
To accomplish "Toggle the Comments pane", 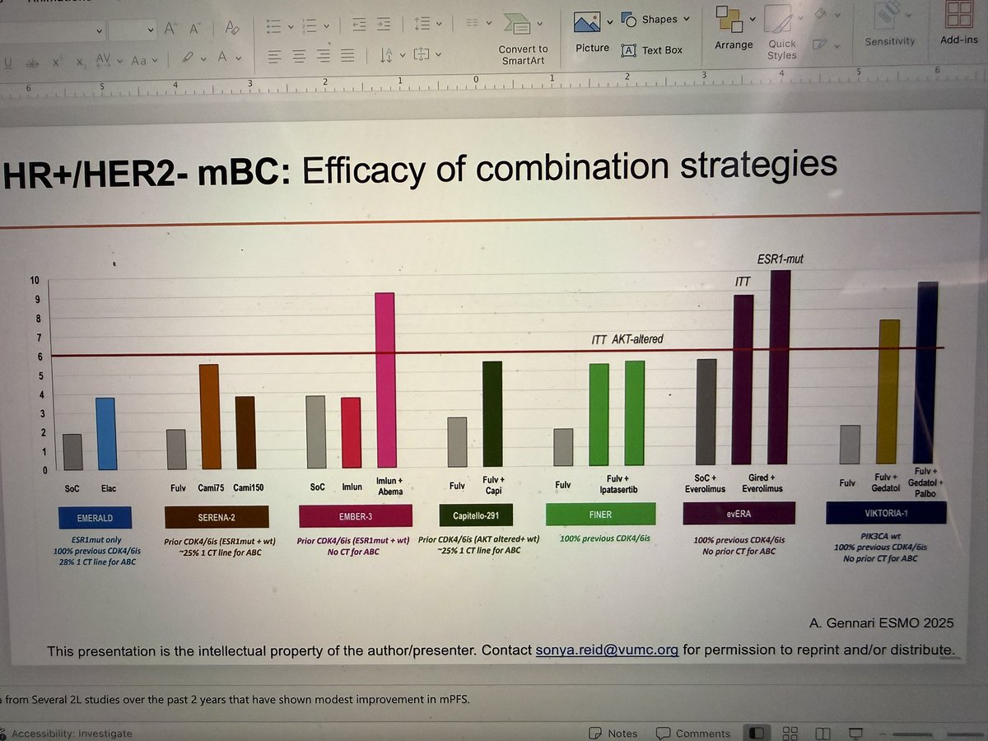I will tap(693, 733).
